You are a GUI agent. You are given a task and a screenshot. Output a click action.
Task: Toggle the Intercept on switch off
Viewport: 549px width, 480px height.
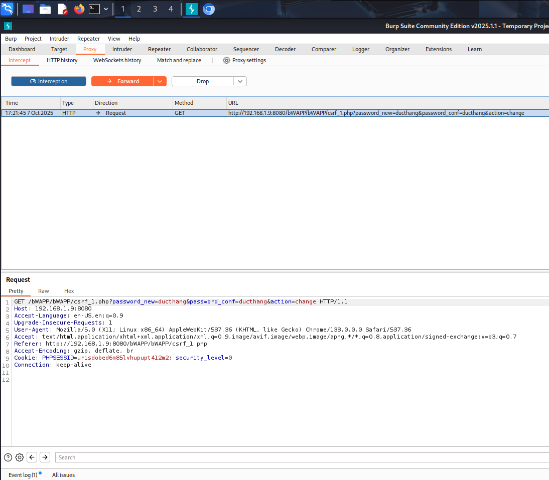click(x=49, y=81)
